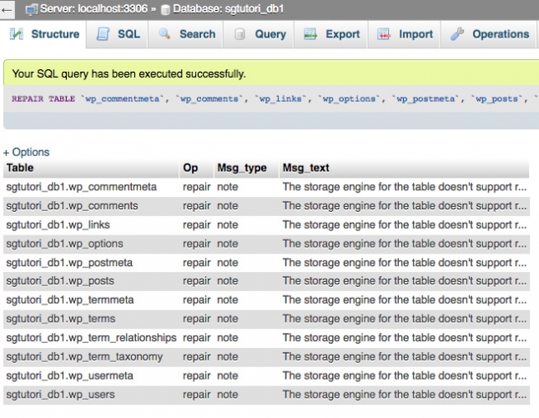
Task: Click 'note' in the wp_comments row
Action: point(228,206)
